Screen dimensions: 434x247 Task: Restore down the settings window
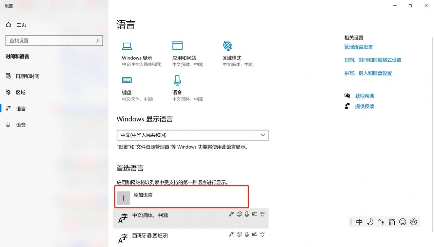pos(410,6)
